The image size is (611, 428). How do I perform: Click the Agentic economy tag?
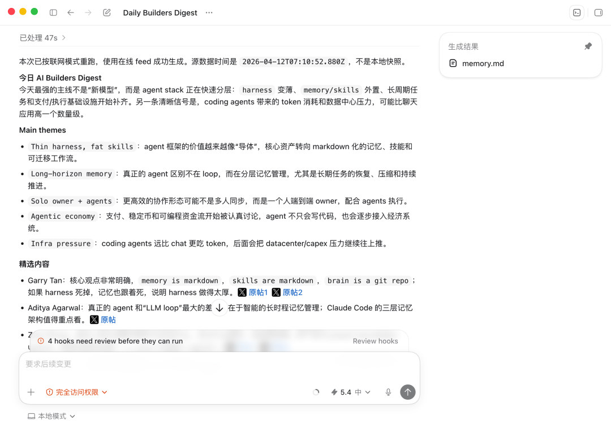click(63, 217)
